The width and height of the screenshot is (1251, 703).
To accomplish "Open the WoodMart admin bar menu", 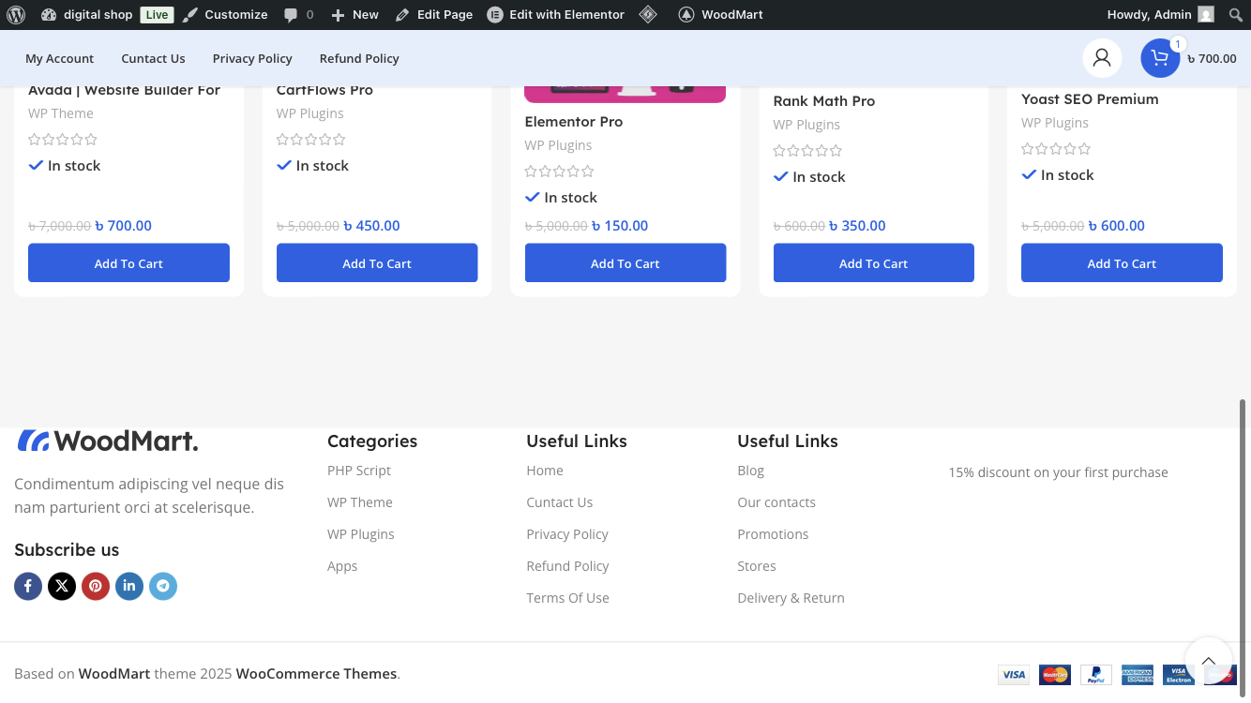I will (720, 15).
